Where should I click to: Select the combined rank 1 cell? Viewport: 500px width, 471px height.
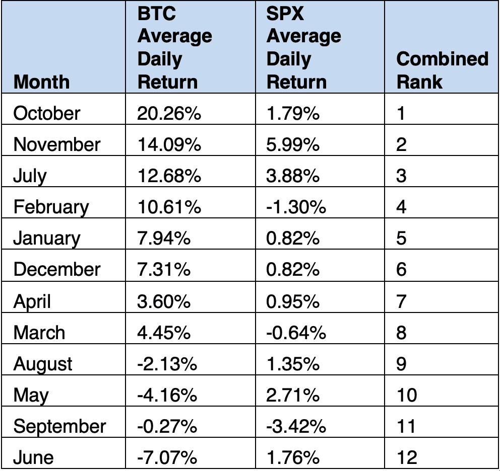pyautogui.click(x=401, y=113)
